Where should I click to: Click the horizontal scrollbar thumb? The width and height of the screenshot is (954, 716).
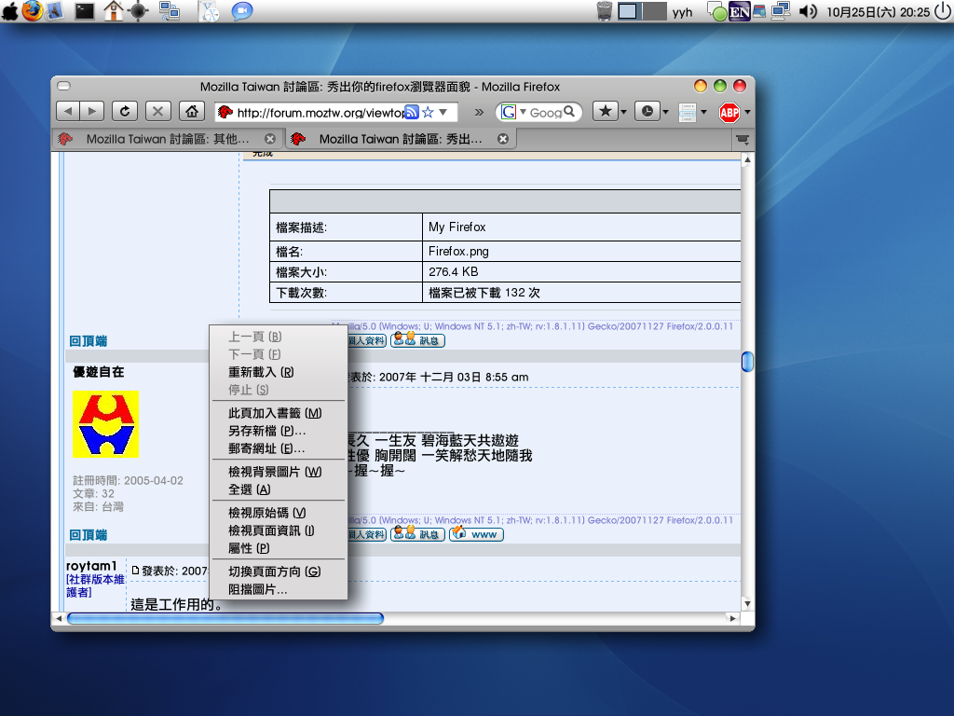pyautogui.click(x=225, y=618)
